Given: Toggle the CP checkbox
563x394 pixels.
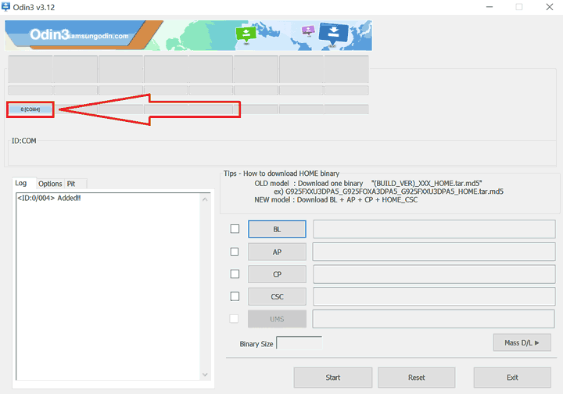Looking at the screenshot, I should [235, 274].
